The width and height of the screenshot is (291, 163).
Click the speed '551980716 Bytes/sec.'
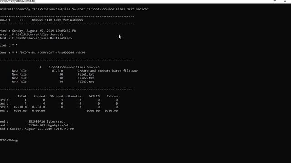(46, 122)
